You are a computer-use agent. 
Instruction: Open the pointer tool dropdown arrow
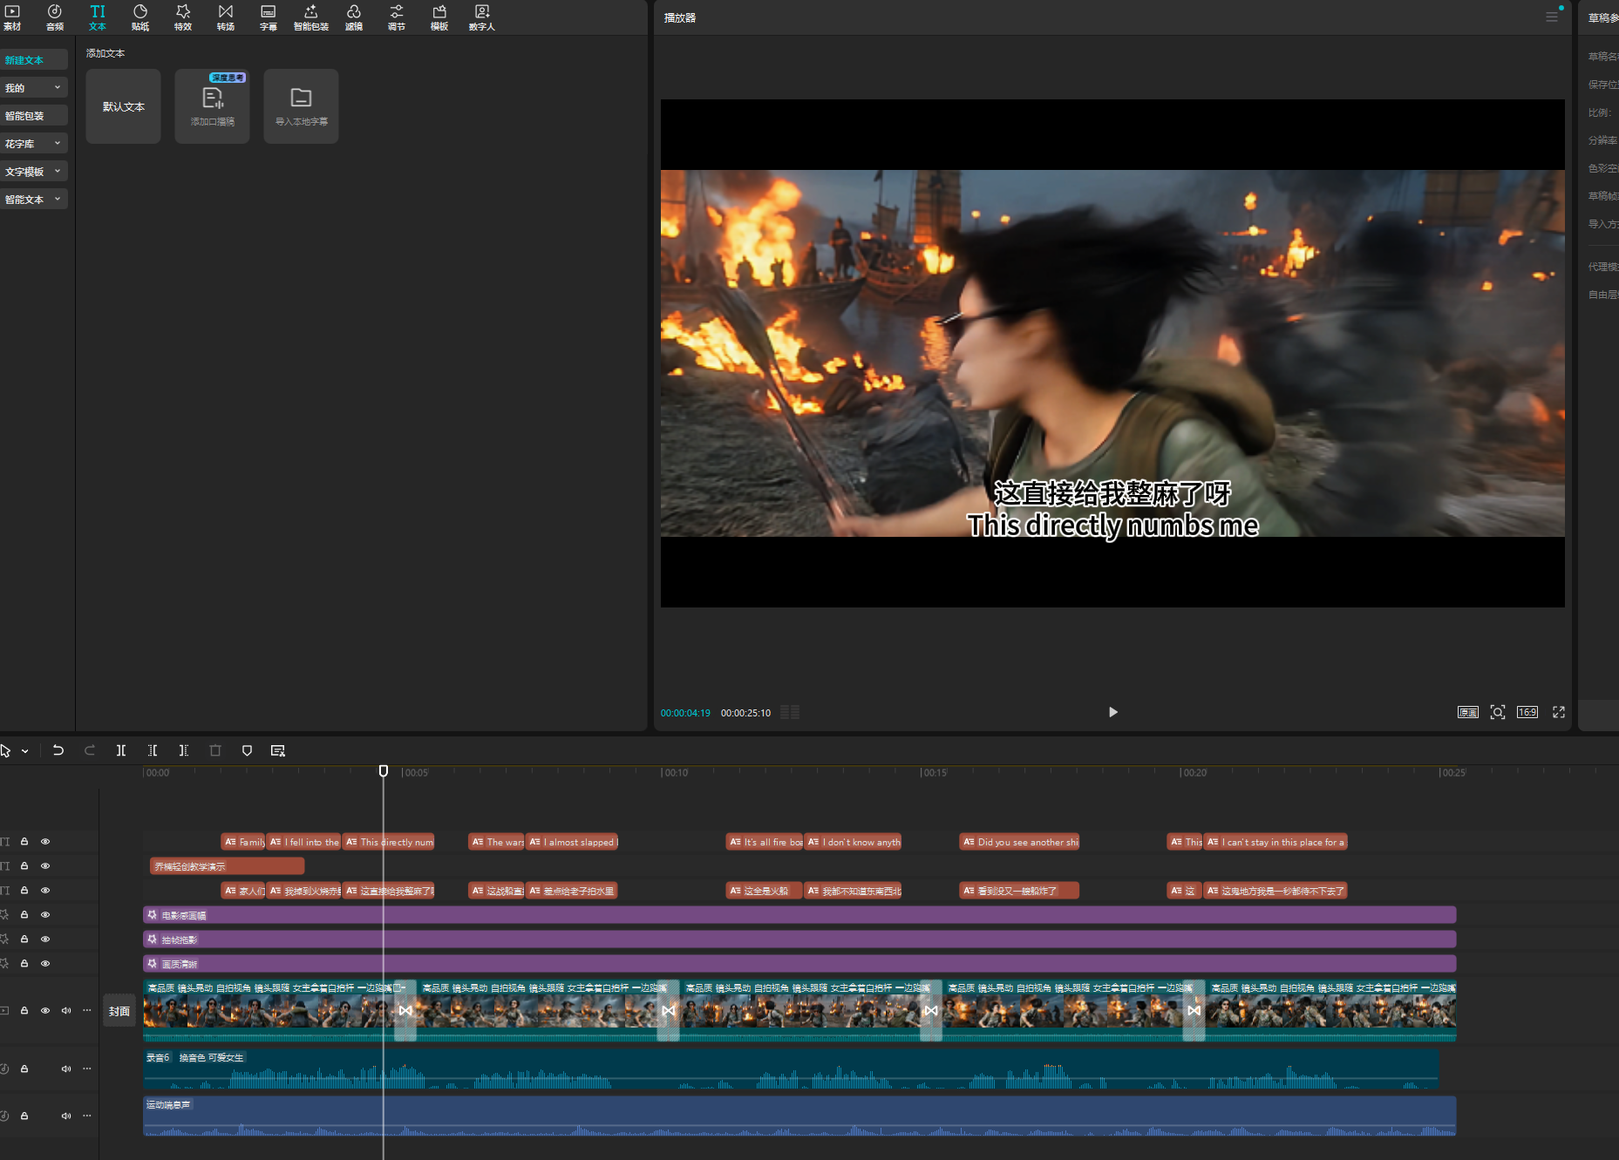25,751
